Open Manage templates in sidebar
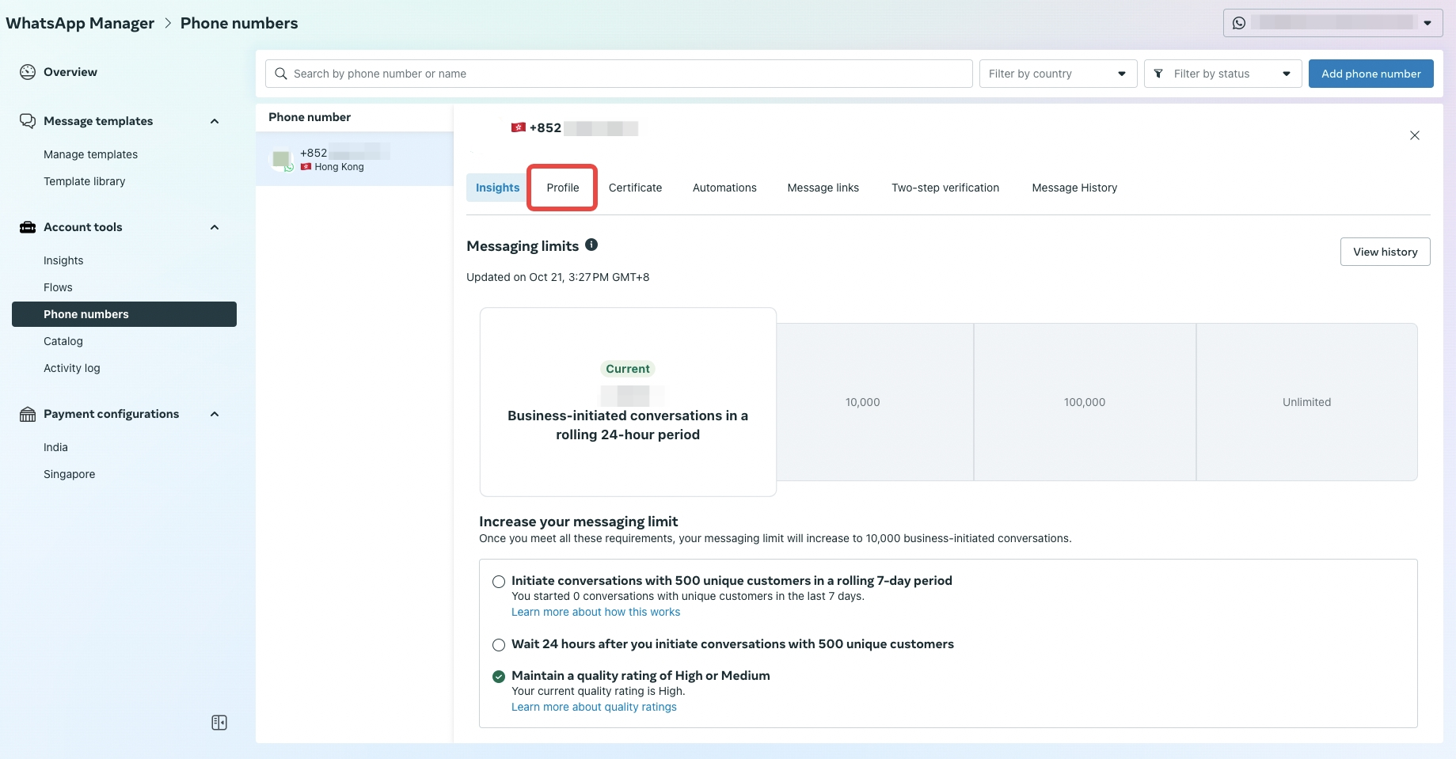Image resolution: width=1456 pixels, height=759 pixels. click(90, 154)
